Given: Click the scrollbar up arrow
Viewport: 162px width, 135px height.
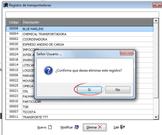Looking at the screenshot, I should click(x=156, y=21).
